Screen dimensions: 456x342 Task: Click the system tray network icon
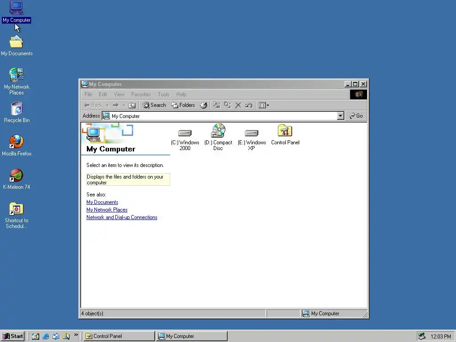422,336
